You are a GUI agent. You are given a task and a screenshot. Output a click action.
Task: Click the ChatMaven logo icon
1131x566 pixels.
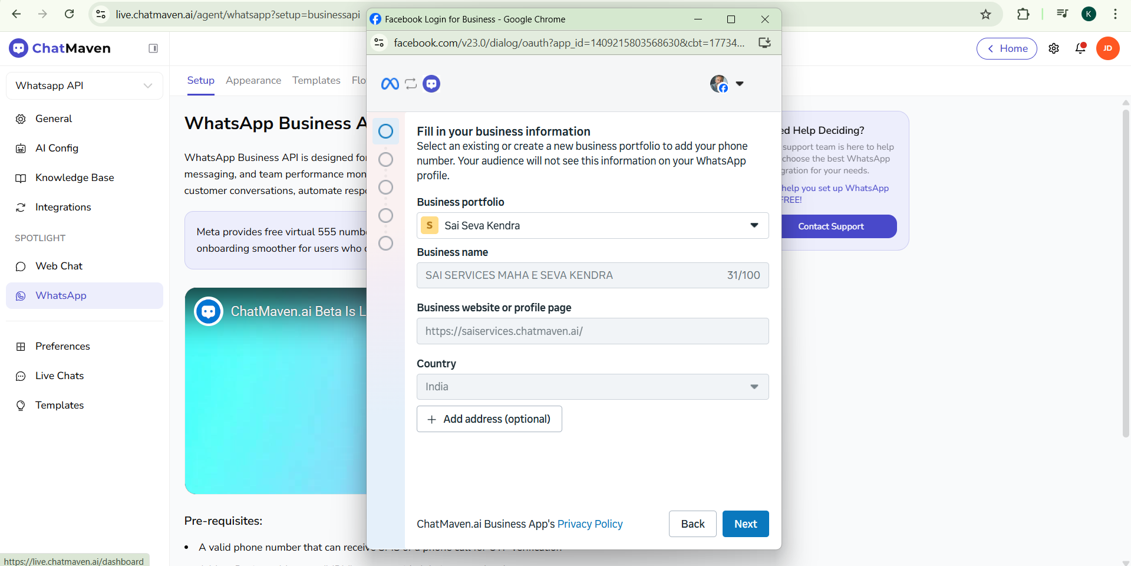tap(18, 48)
